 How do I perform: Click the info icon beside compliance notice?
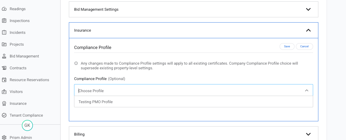point(76,63)
